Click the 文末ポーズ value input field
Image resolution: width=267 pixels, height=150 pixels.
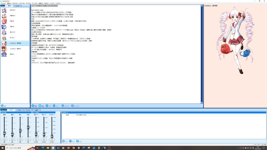click(x=52, y=140)
